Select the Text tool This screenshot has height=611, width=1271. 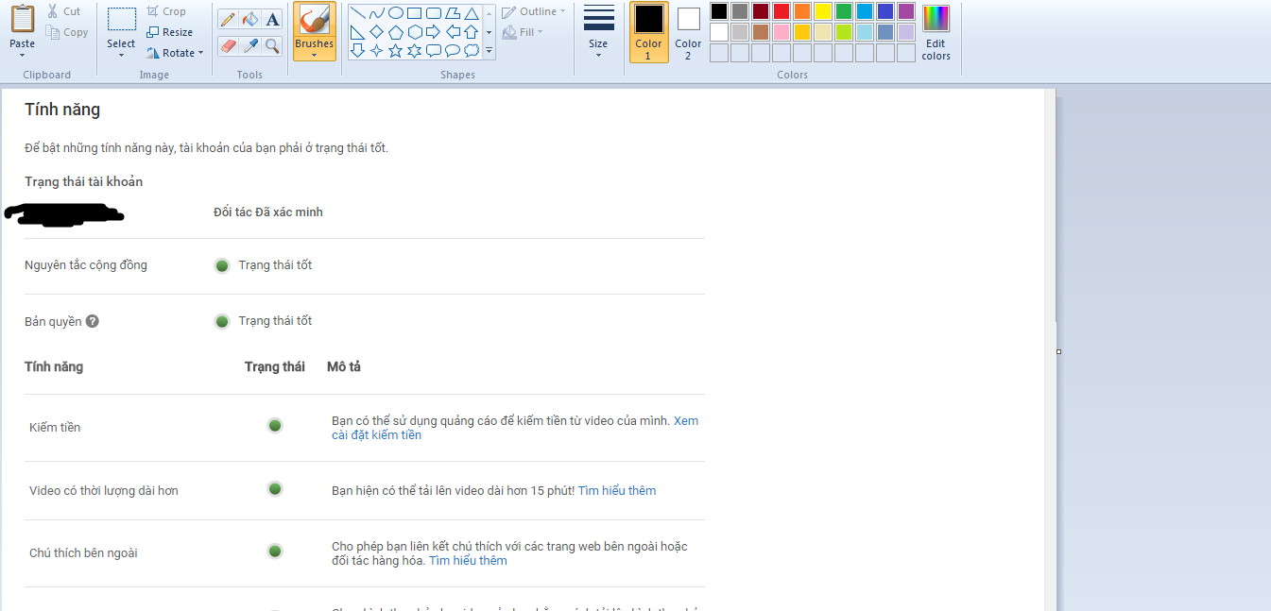pos(272,19)
